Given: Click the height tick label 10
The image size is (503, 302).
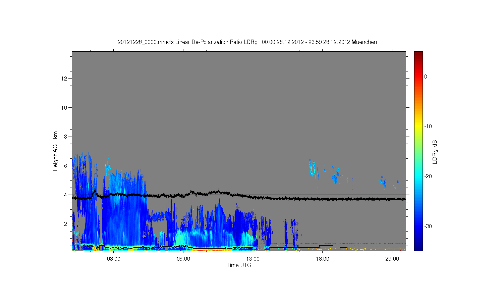Looking at the screenshot, I should pyautogui.click(x=64, y=108).
